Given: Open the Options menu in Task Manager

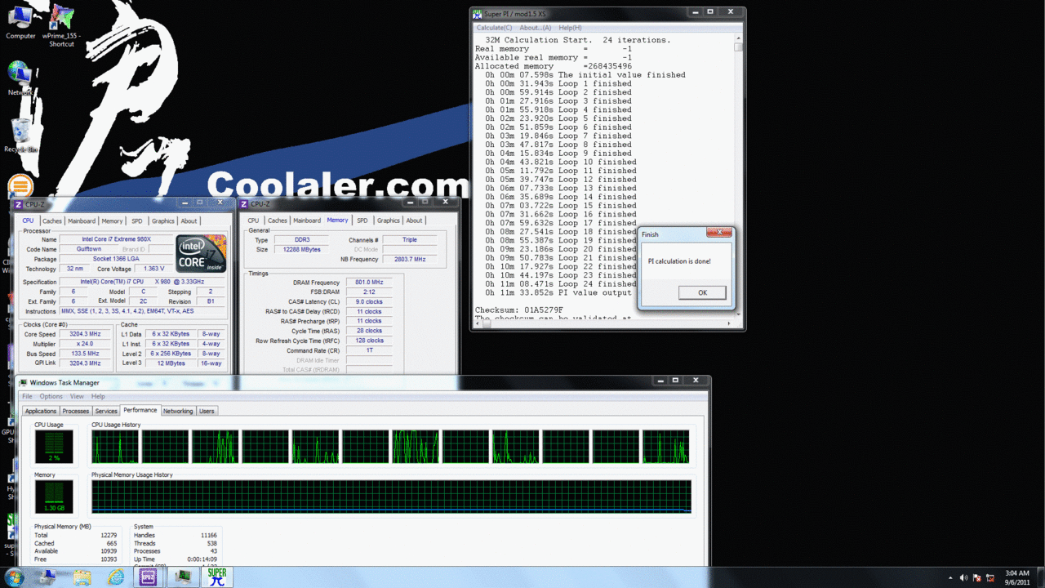Looking at the screenshot, I should click(x=51, y=396).
